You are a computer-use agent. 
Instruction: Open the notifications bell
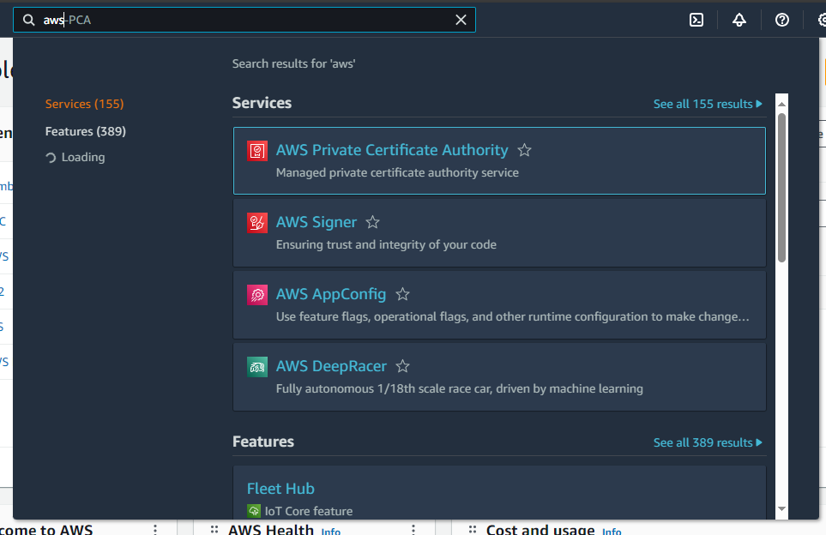tap(739, 19)
